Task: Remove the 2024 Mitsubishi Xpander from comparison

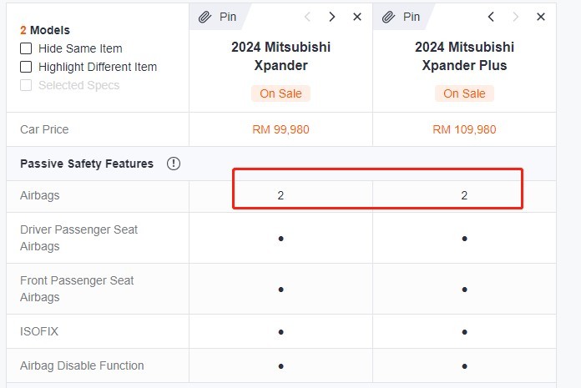Action: (357, 17)
